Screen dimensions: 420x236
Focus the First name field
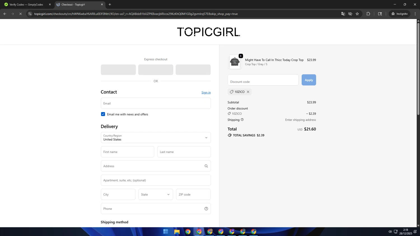click(x=127, y=152)
